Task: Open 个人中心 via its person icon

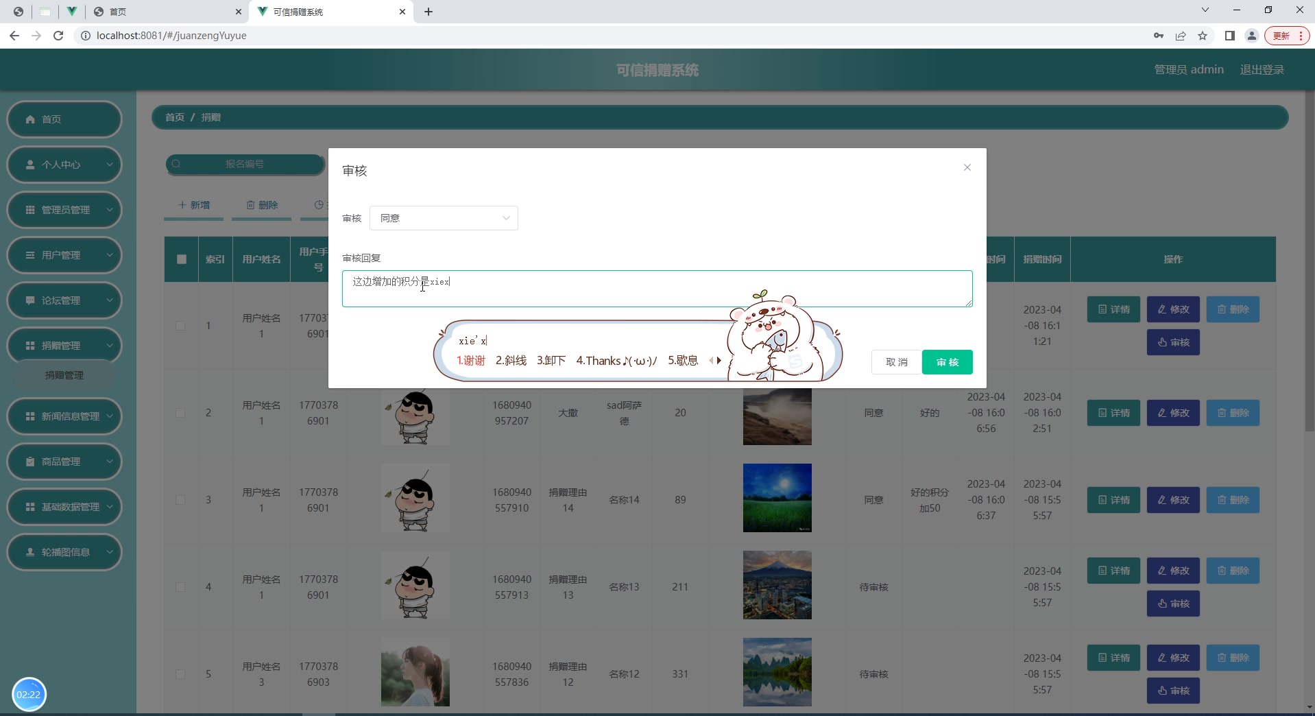Action: (30, 165)
